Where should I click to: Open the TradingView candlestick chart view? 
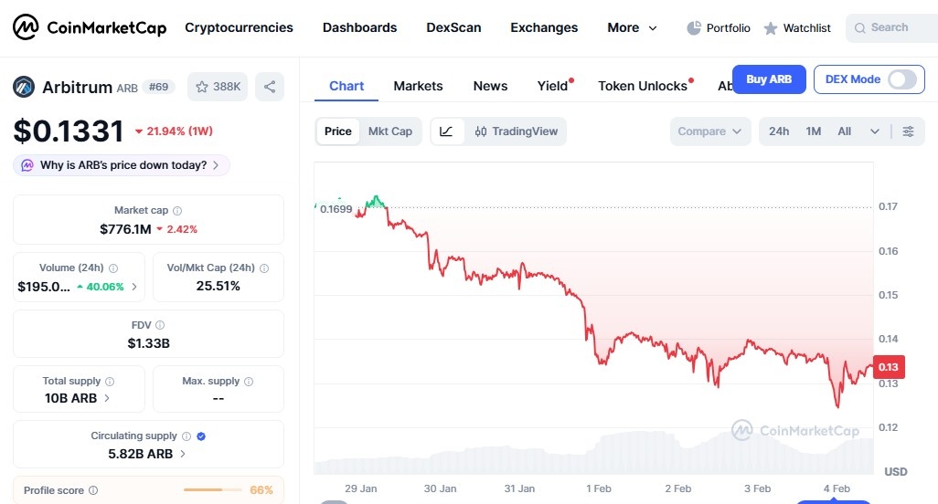pyautogui.click(x=517, y=131)
